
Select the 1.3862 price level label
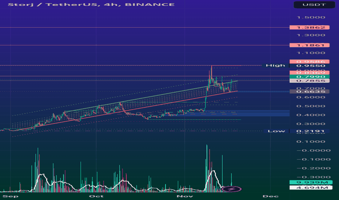pos(310,28)
